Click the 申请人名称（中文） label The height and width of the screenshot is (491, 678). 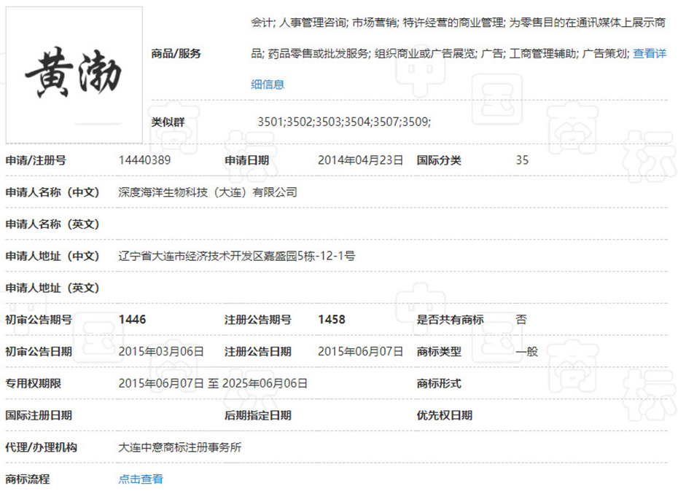click(x=52, y=192)
